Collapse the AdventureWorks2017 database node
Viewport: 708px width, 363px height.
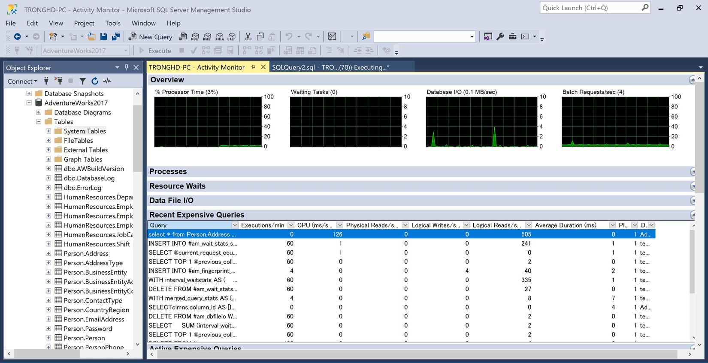(x=29, y=103)
